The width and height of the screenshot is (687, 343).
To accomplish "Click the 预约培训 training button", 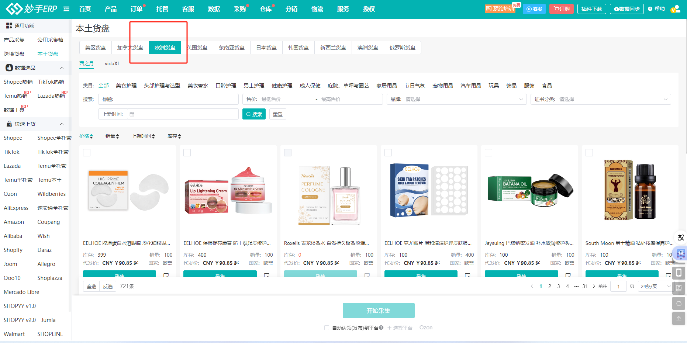I will point(500,8).
